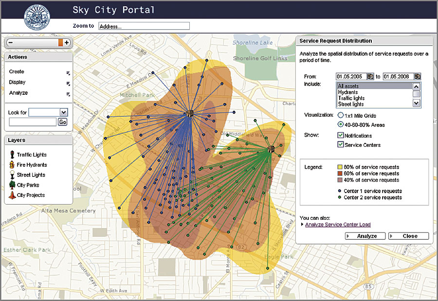The width and height of the screenshot is (438, 301).
Task: Click the 40% of service requests swatch
Action: (x=340, y=180)
